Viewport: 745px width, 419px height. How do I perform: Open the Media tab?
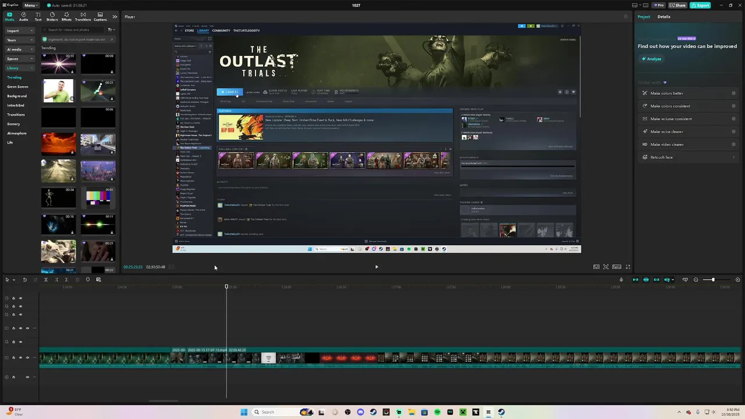click(9, 16)
